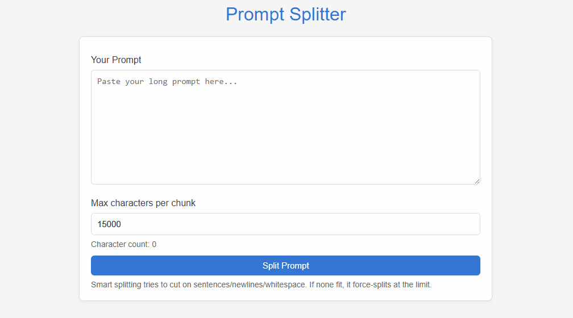This screenshot has width=573, height=318.
Task: Select the 15000 value in the chunk field
Action: pyautogui.click(x=109, y=224)
